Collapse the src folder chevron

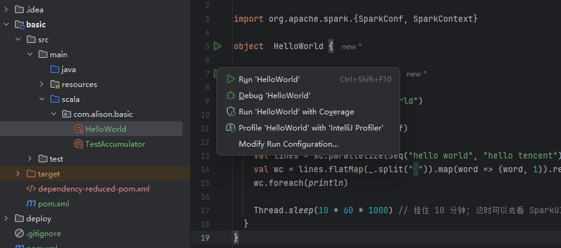pyautogui.click(x=18, y=39)
